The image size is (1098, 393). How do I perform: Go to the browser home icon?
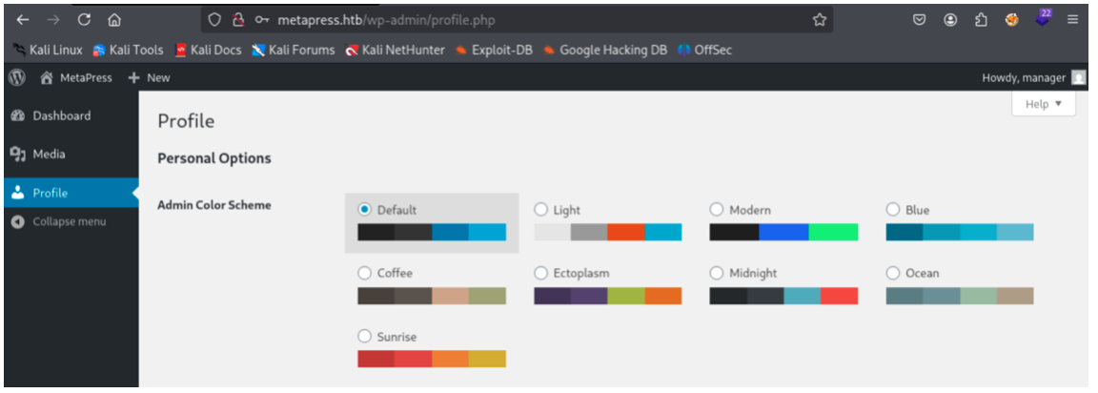pyautogui.click(x=114, y=20)
